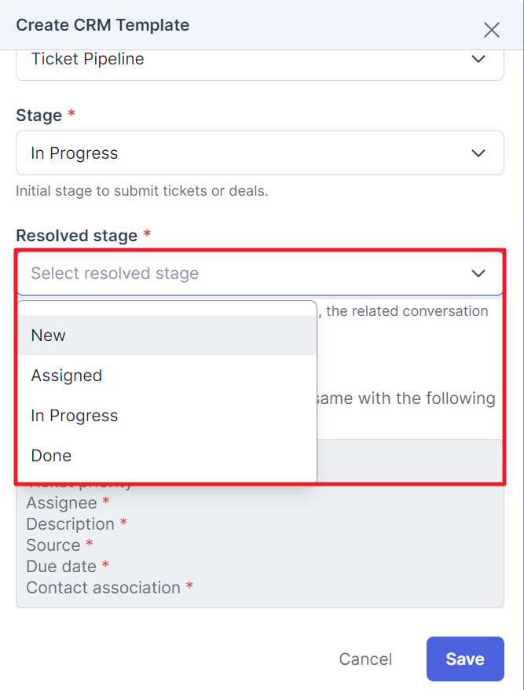Save the CRM template
This screenshot has height=690, width=524.
465,659
